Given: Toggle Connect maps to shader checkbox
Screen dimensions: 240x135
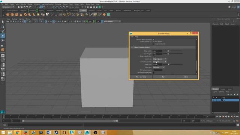Looking at the screenshot, I should click(x=153, y=39).
